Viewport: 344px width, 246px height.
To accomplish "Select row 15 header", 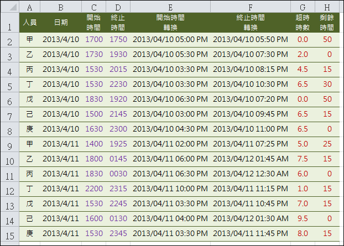I will coord(9,234).
